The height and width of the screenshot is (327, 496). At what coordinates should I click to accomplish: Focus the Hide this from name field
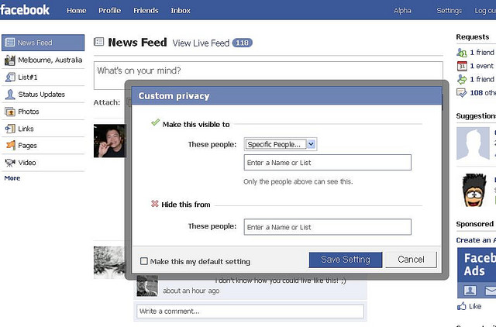tap(327, 227)
